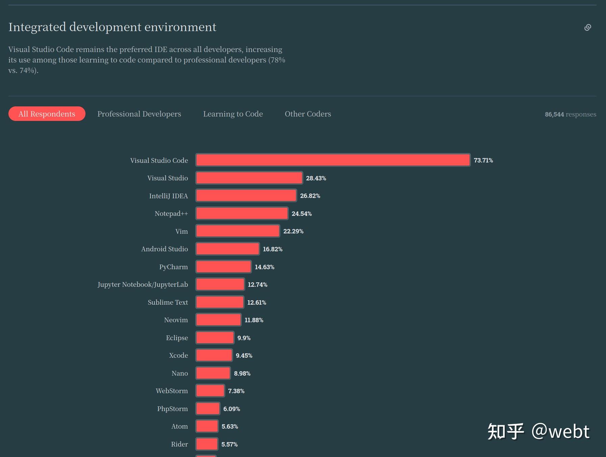Click the IntelliJ IDEA label

169,196
